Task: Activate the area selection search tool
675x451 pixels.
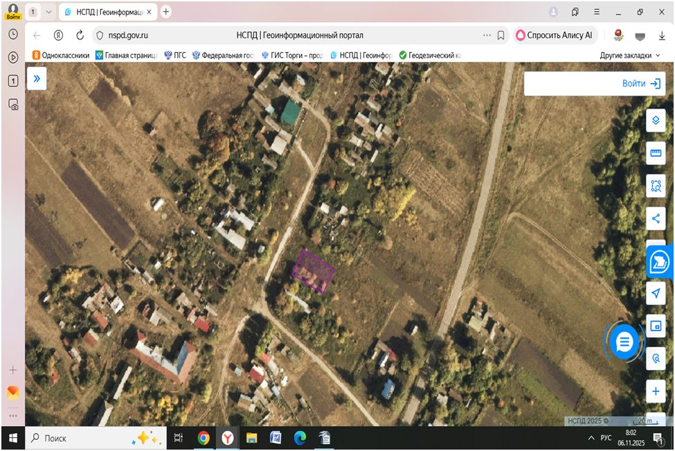Action: pos(655,186)
